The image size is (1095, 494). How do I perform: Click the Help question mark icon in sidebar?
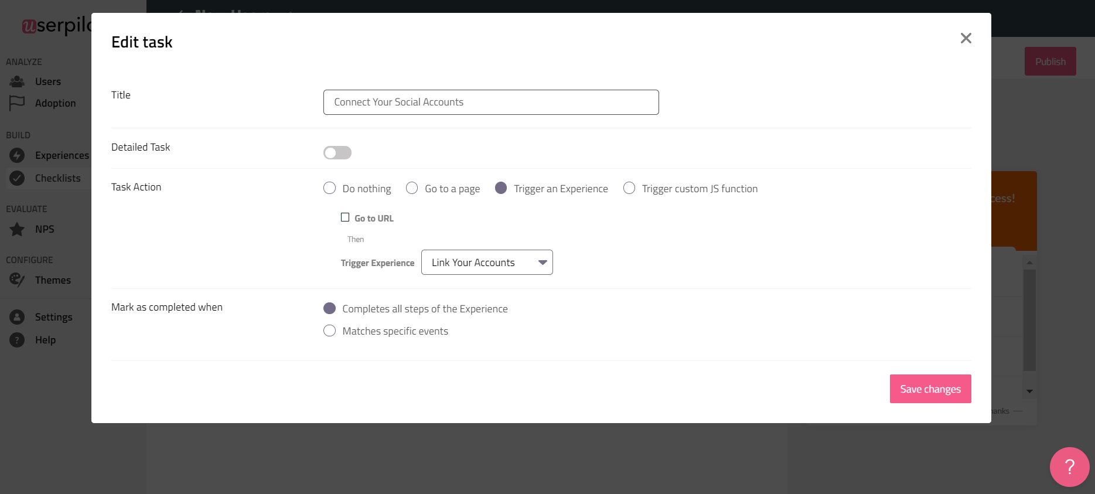click(17, 340)
